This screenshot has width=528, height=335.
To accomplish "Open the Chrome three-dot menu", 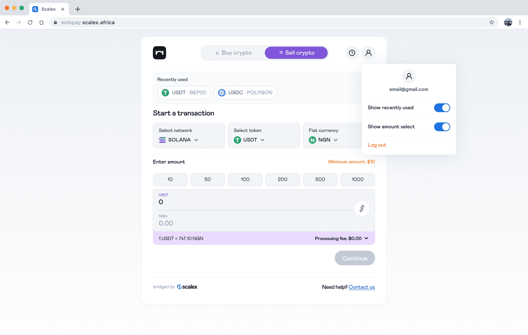I will [520, 22].
